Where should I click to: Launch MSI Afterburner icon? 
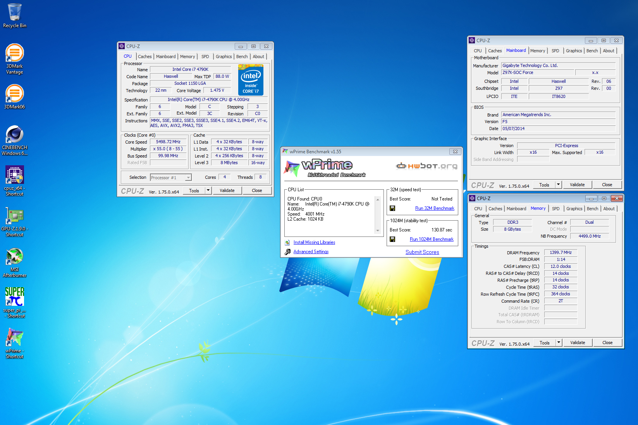15,262
